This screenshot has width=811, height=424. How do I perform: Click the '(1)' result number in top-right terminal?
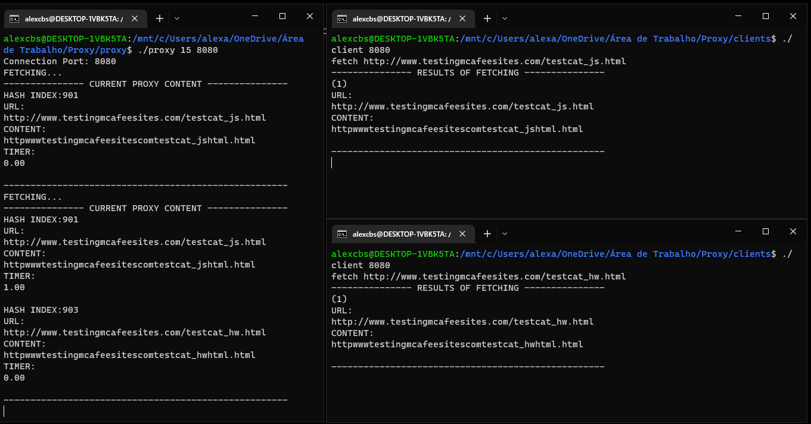(x=339, y=84)
